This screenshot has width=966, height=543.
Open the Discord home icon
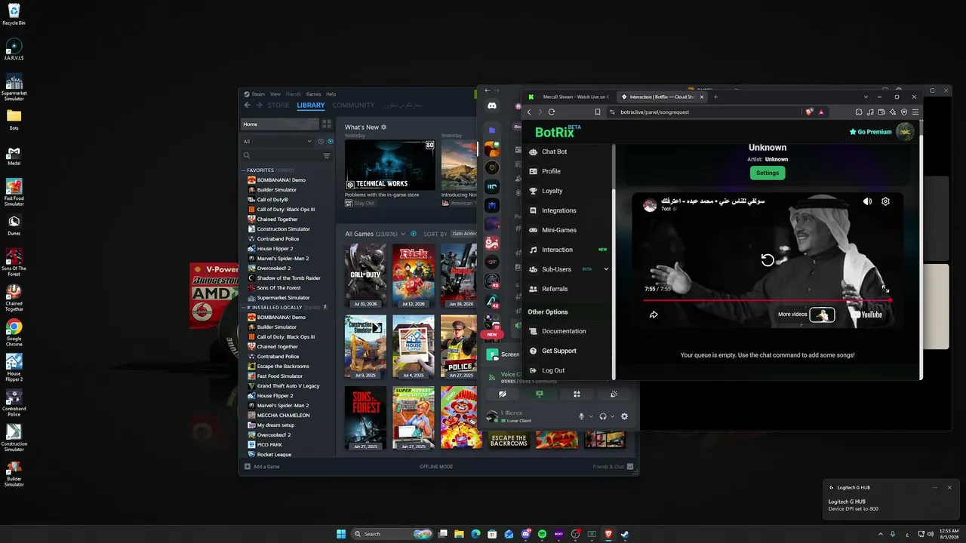492,106
